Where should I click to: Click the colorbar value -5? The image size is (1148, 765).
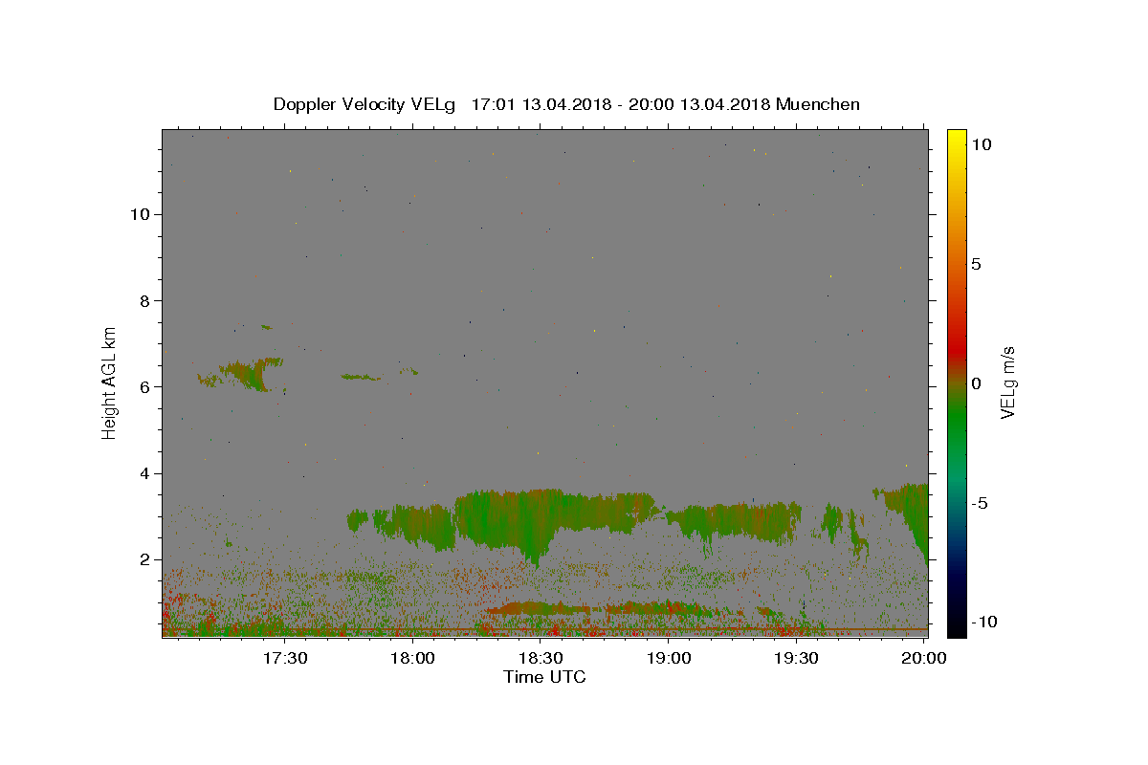pos(979,503)
